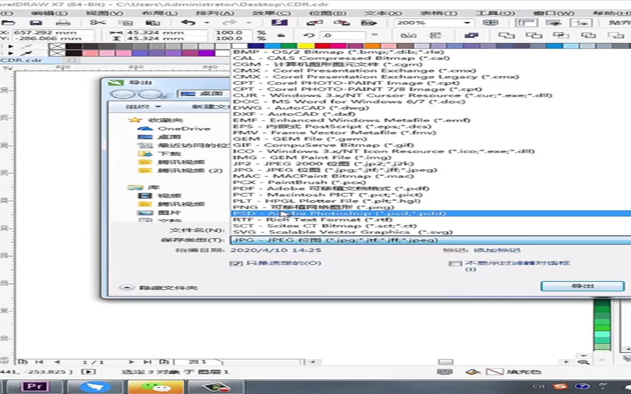
Task: Click the Undo arrow icon
Action: [x=188, y=23]
